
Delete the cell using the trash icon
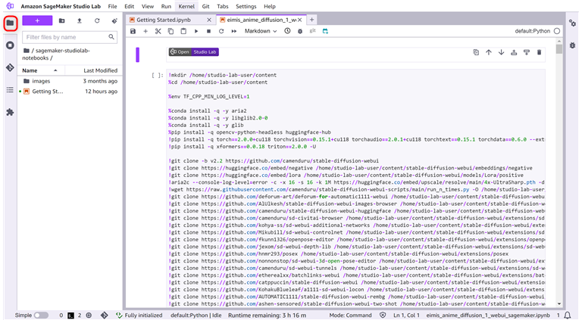[x=539, y=52]
